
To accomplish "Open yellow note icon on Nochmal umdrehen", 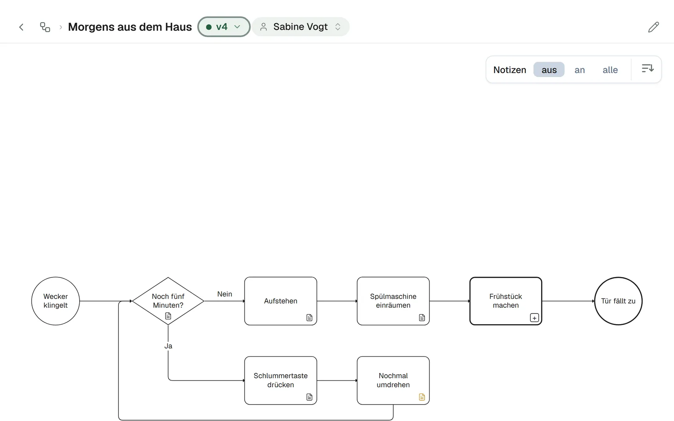I will coord(422,397).
